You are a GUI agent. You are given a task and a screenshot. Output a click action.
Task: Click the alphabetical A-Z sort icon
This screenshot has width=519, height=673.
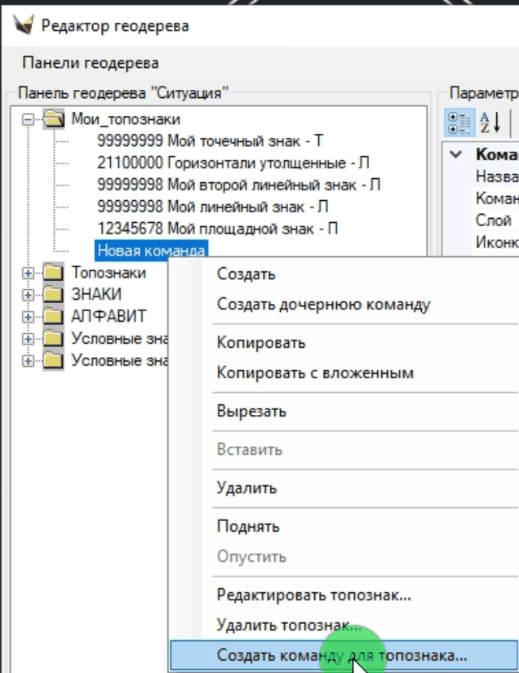490,123
